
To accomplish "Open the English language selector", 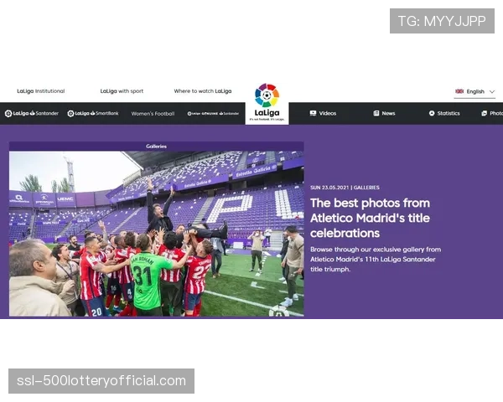I will click(474, 91).
